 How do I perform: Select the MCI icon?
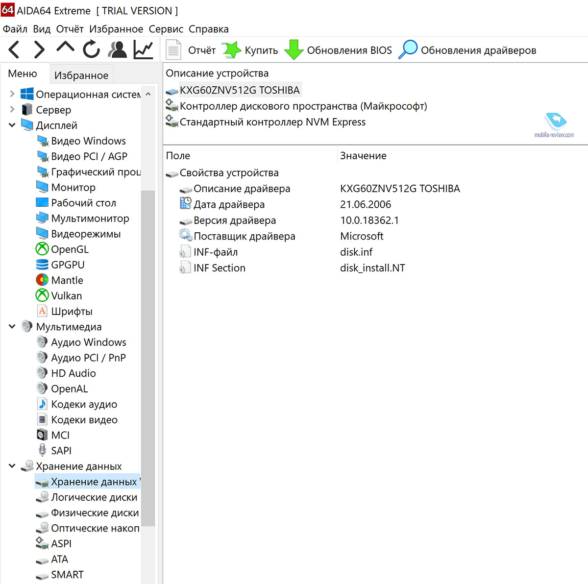(x=42, y=435)
